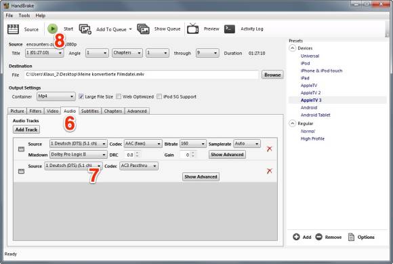This screenshot has width=393, height=264.
Task: Click Show Advanced for the AAC track
Action: click(227, 155)
